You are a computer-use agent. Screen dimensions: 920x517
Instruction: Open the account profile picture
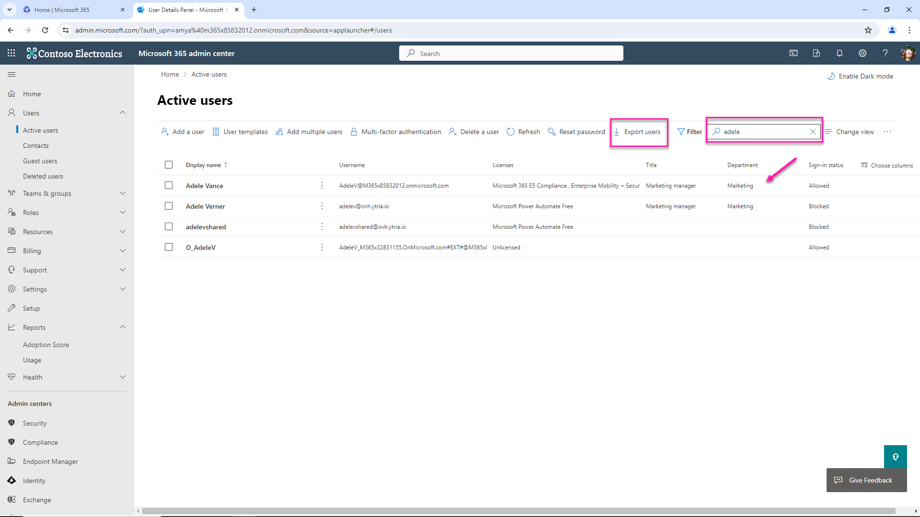tap(908, 53)
